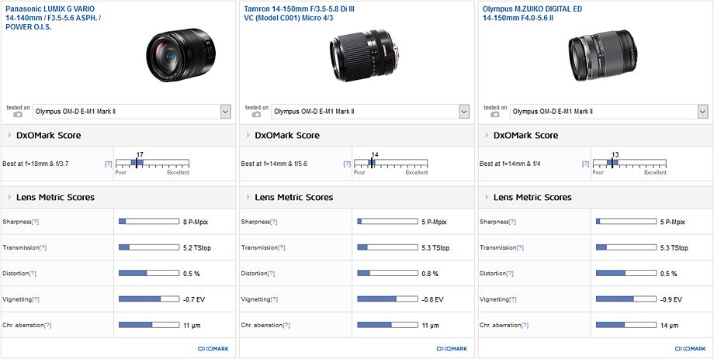This screenshot has height=359, width=714.
Task: Open the Panasonic LUMIX G VARIO 14-140mm link
Action: pos(54,18)
